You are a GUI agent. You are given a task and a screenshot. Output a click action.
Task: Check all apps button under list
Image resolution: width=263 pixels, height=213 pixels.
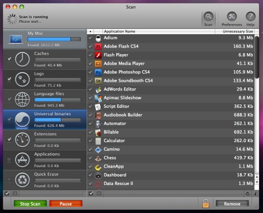point(91,193)
